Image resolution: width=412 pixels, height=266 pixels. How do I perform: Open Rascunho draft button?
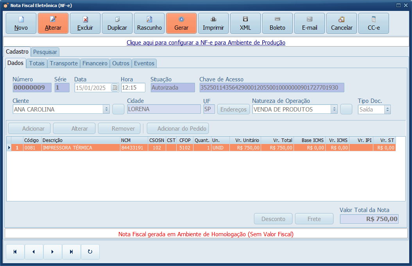149,23
